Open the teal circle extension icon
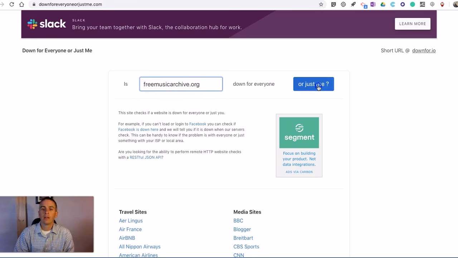This screenshot has width=458, height=258. 413,4
